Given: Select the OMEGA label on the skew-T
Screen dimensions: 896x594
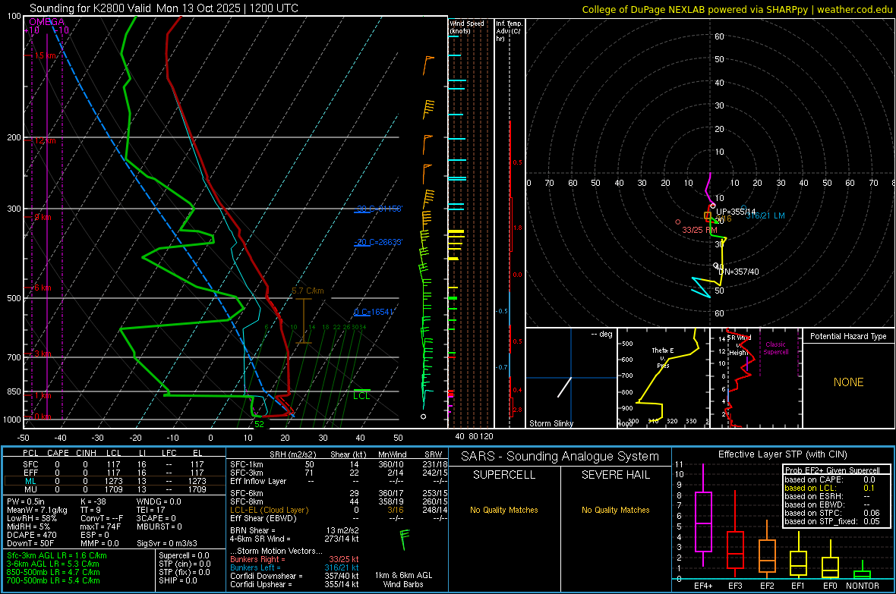Looking at the screenshot, I should (46, 22).
